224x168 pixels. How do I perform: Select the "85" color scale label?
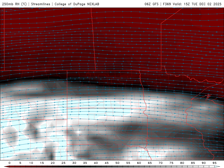(x=193, y=163)
